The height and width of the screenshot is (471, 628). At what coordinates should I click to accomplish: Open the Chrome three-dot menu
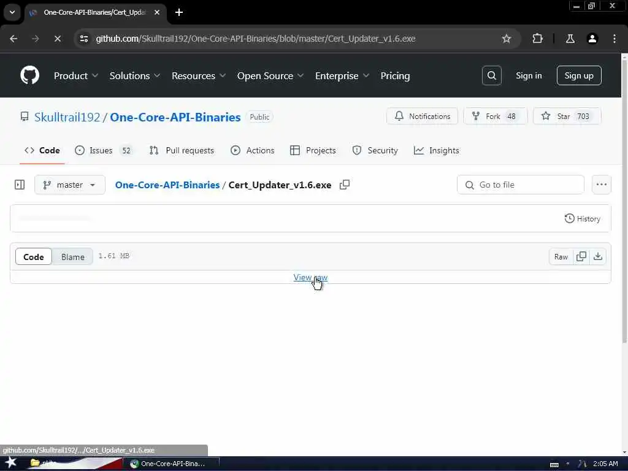point(615,39)
